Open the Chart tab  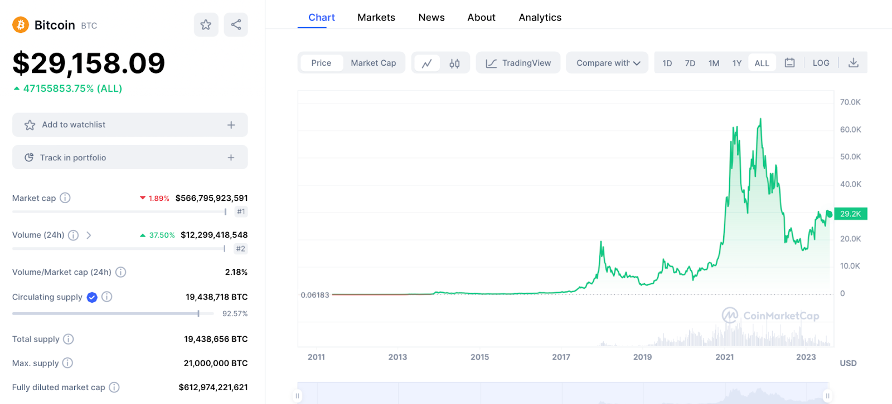tap(322, 17)
